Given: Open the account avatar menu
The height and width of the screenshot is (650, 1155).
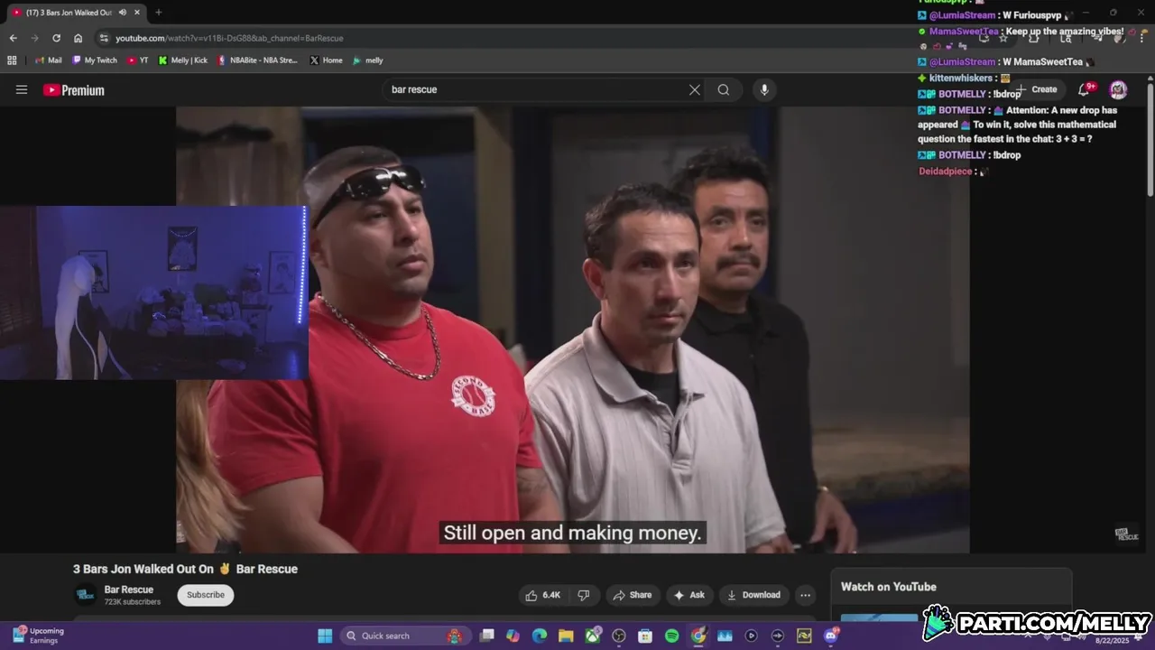Looking at the screenshot, I should 1118,89.
